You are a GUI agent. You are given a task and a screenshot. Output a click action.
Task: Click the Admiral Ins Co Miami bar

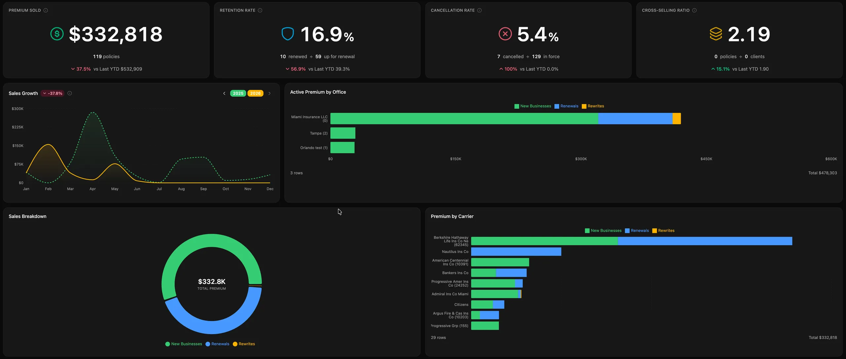(x=496, y=294)
